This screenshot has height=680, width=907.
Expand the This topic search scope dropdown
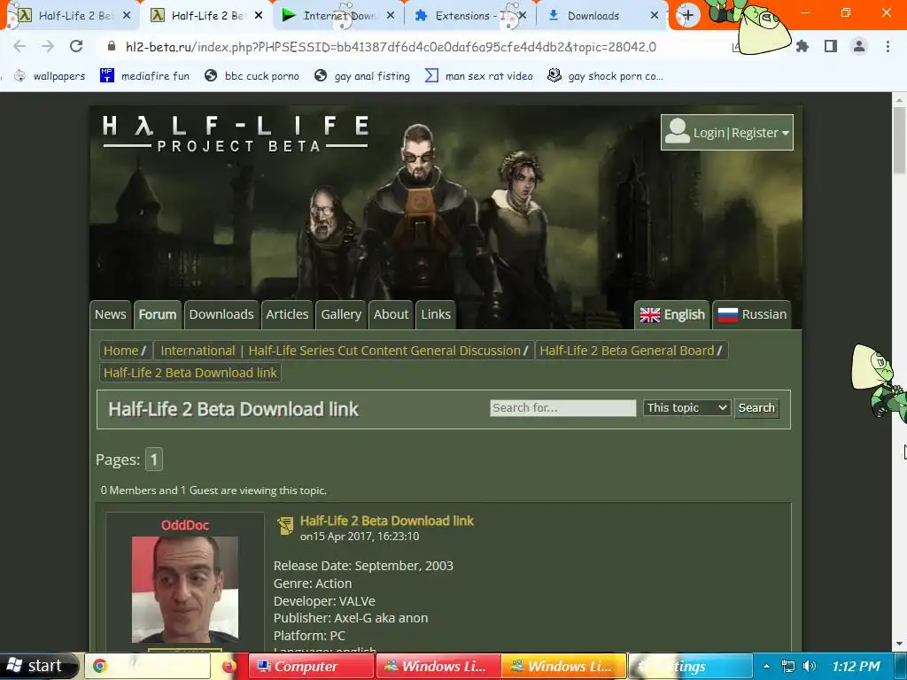[686, 407]
